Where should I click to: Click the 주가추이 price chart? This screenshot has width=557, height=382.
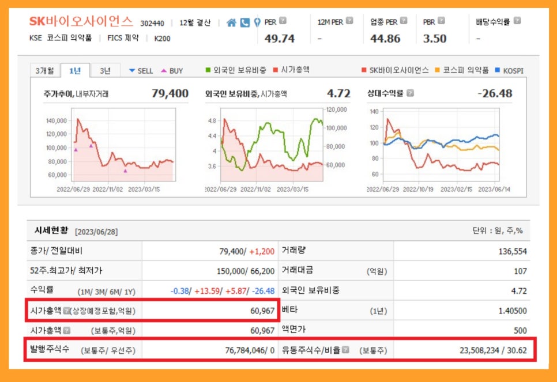[123, 145]
